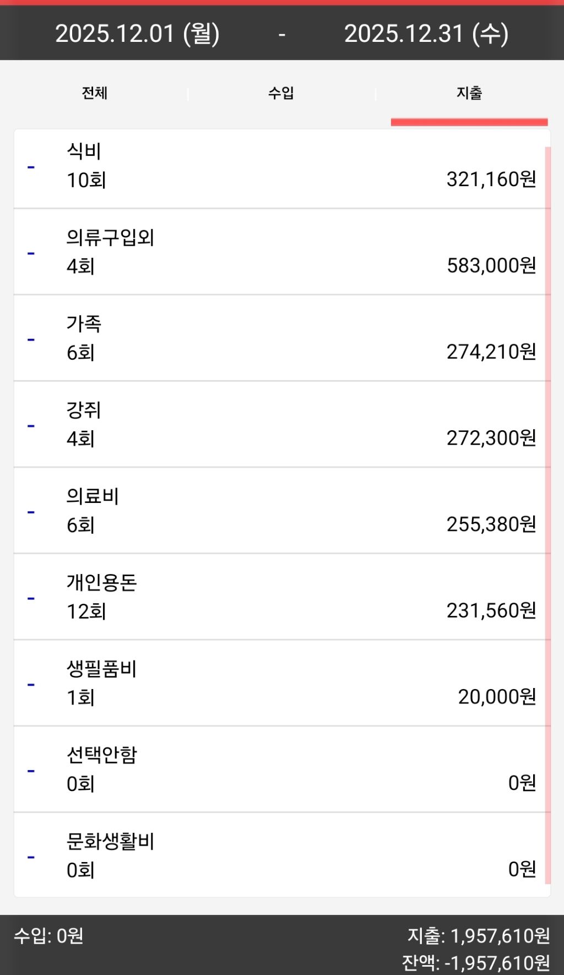Tap the minus icon beside 식비
Image resolution: width=564 pixels, height=975 pixels.
(x=31, y=167)
